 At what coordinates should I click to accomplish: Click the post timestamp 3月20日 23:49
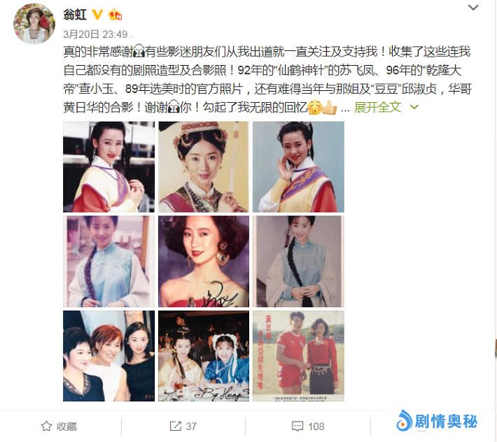tap(95, 34)
